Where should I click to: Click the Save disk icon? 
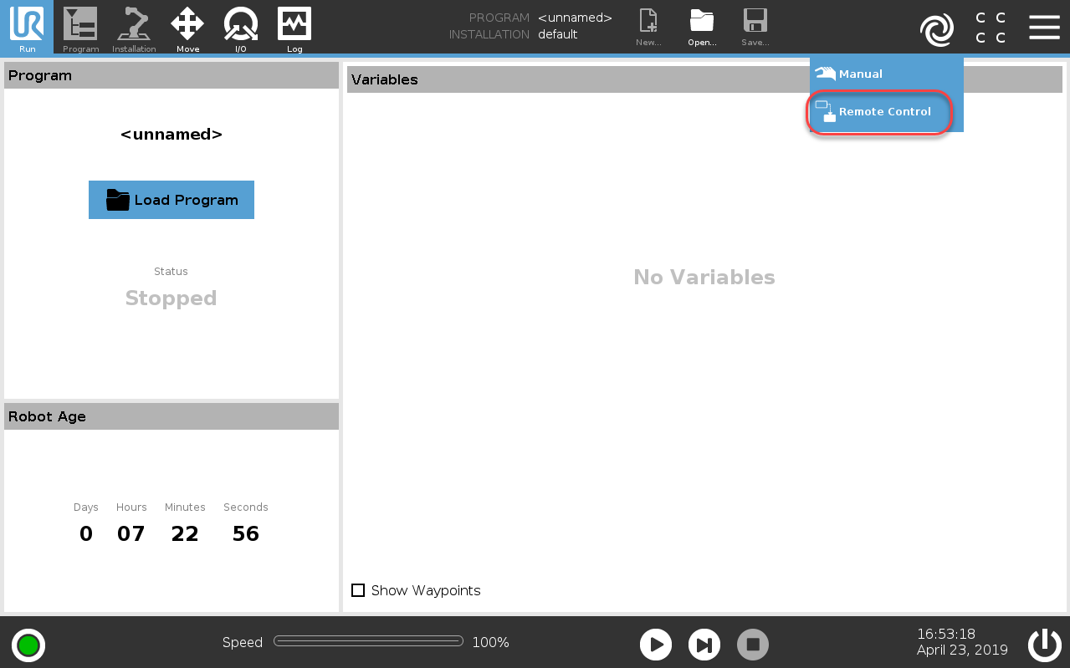click(755, 27)
